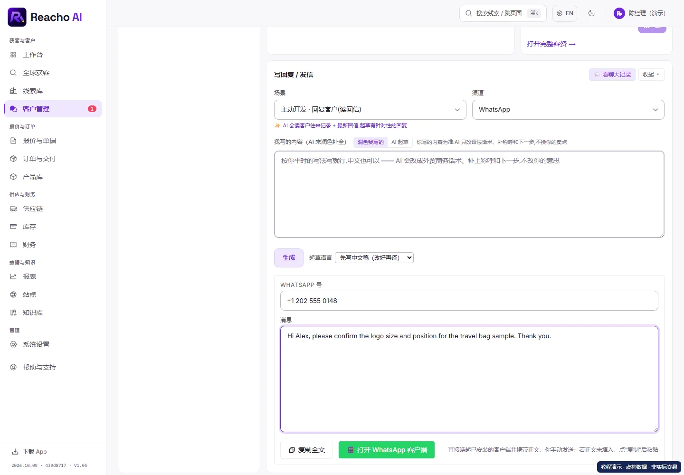Open 产品库 product icon

[x=13, y=177]
